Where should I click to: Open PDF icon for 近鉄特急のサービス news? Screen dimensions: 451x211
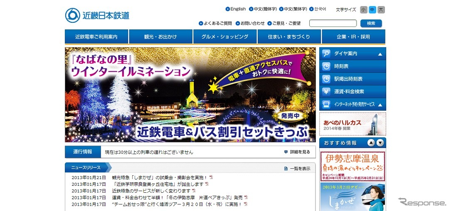[x=194, y=191]
